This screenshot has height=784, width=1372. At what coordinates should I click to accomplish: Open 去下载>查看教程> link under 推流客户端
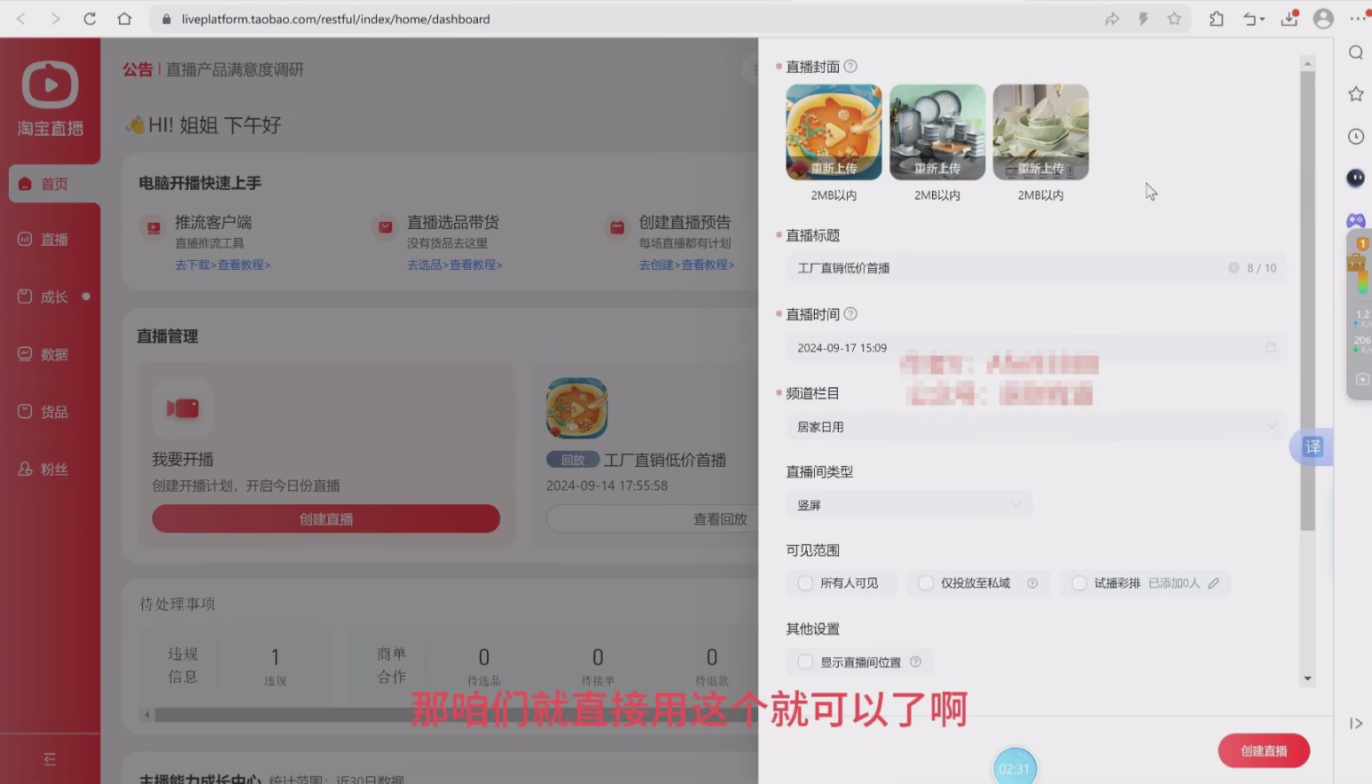coord(223,265)
